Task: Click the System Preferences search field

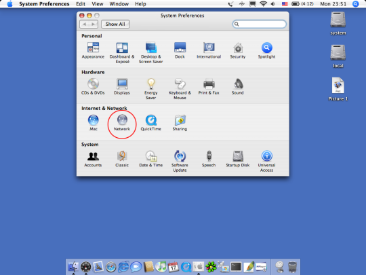Action: [260, 24]
